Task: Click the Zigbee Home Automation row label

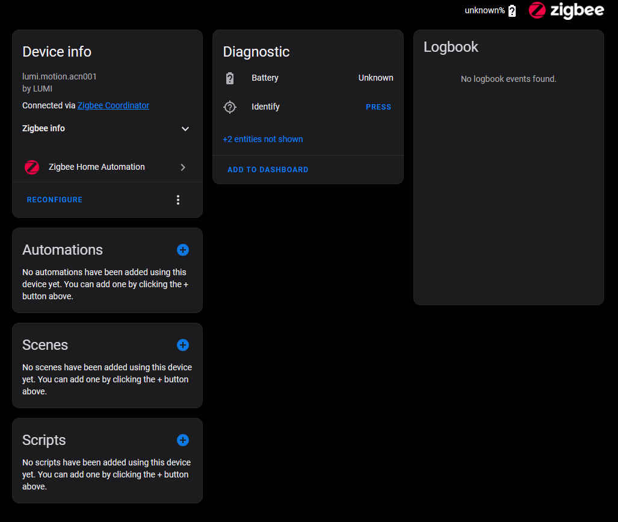Action: click(97, 167)
